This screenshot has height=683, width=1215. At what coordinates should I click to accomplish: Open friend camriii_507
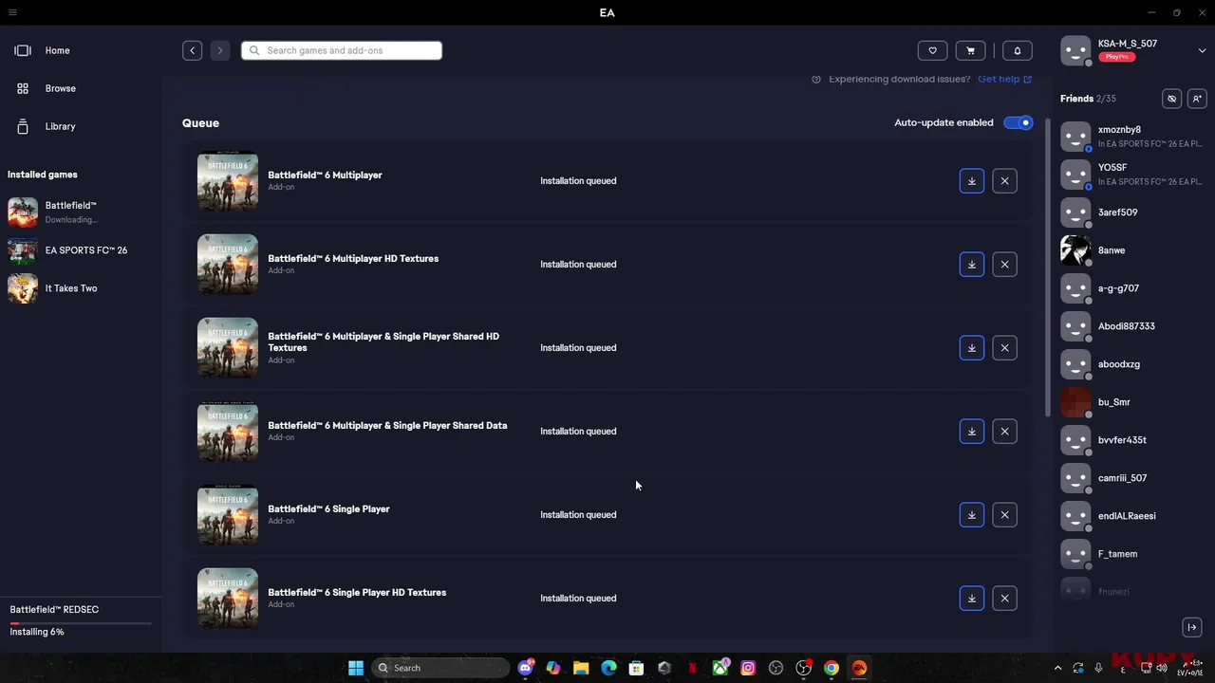pos(1134,478)
